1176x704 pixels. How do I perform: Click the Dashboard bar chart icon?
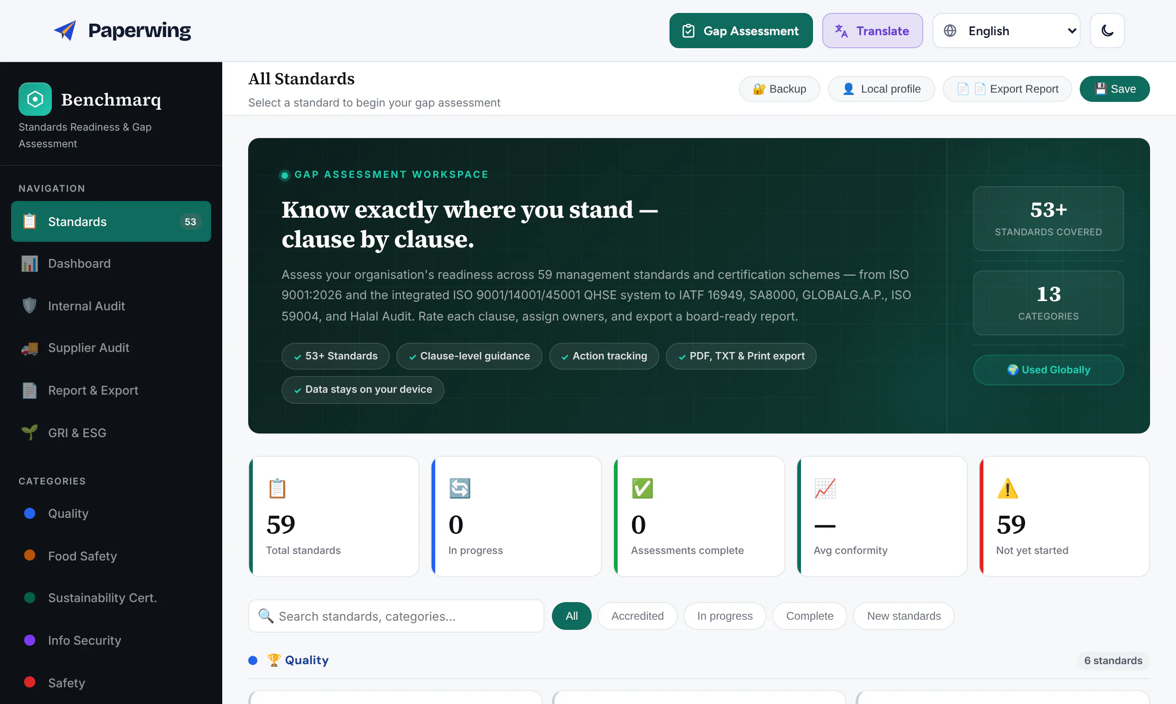click(x=30, y=263)
